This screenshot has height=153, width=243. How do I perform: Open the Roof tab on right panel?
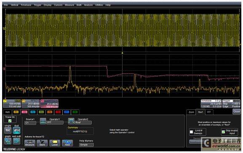pyautogui.click(x=200, y=112)
